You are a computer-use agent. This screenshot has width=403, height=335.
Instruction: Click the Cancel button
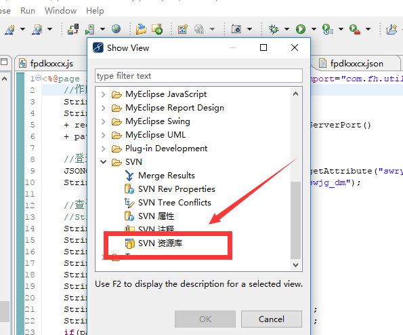pyautogui.click(x=272, y=319)
